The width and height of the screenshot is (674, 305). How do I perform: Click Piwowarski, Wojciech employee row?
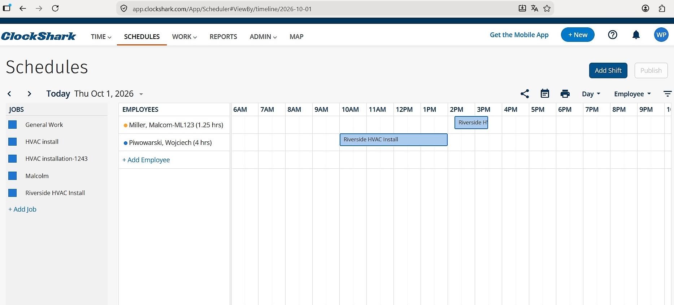[x=174, y=142]
